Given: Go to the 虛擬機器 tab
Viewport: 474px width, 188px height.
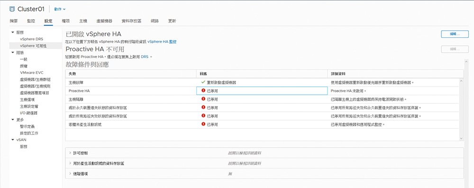Looking at the screenshot, I should click(x=104, y=21).
